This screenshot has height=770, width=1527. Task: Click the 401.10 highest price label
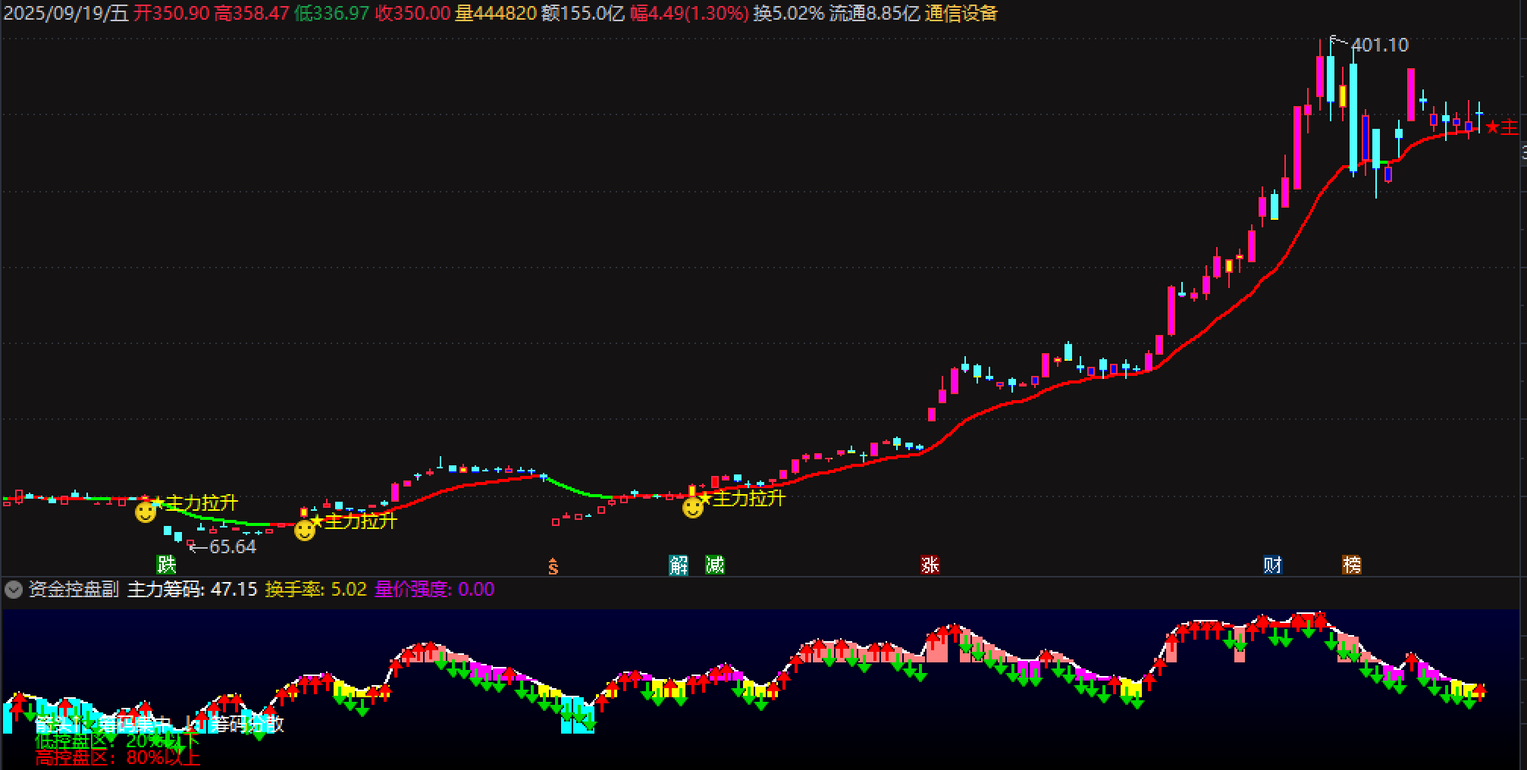pos(1380,45)
